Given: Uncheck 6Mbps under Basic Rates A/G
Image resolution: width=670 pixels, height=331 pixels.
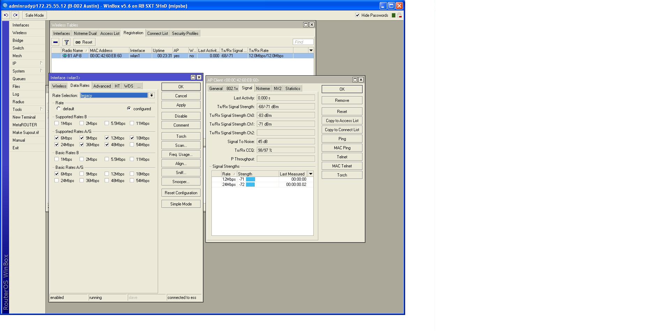Looking at the screenshot, I should [57, 174].
